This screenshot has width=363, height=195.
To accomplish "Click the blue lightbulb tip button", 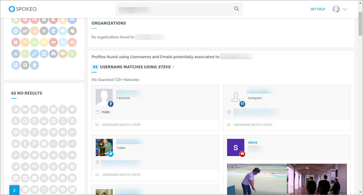I will tap(14, 190).
